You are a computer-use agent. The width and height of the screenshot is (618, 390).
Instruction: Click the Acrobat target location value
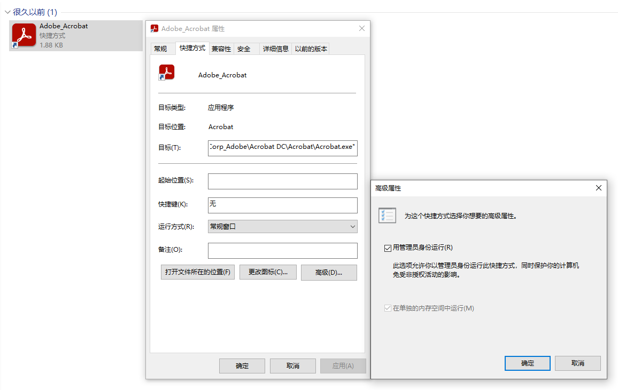221,127
